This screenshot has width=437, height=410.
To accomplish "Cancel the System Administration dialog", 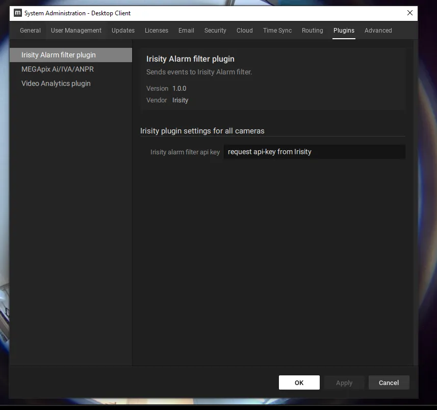I will pyautogui.click(x=389, y=382).
